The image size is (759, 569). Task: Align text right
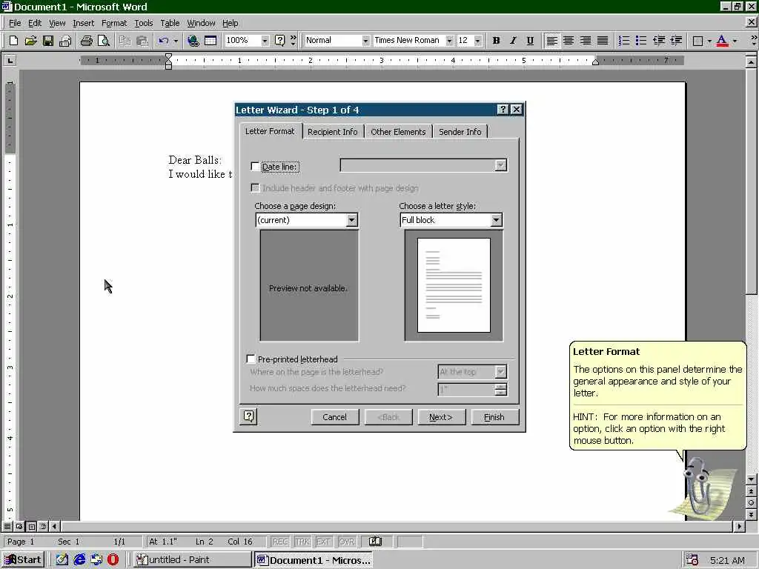586,41
